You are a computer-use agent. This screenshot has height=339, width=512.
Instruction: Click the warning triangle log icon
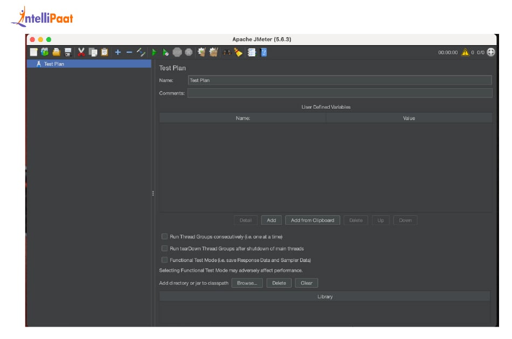(x=465, y=52)
